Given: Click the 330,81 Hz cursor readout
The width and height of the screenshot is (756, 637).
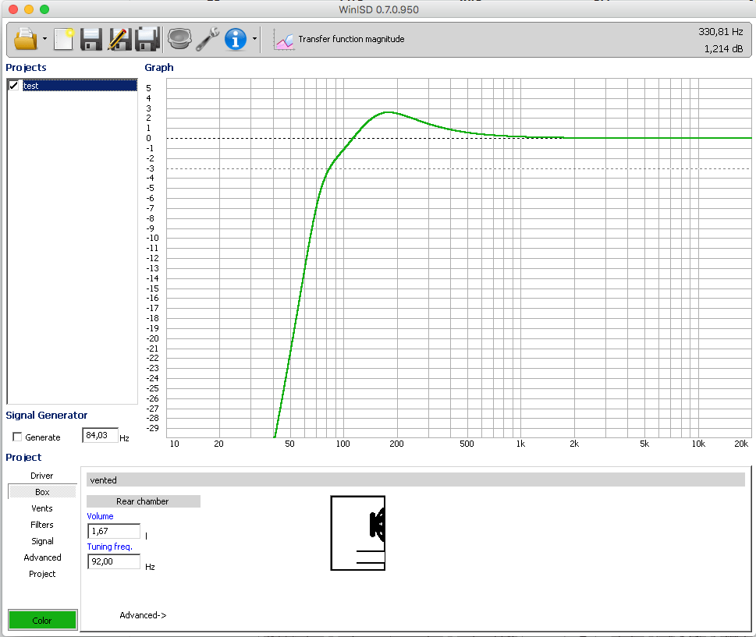Looking at the screenshot, I should click(720, 32).
